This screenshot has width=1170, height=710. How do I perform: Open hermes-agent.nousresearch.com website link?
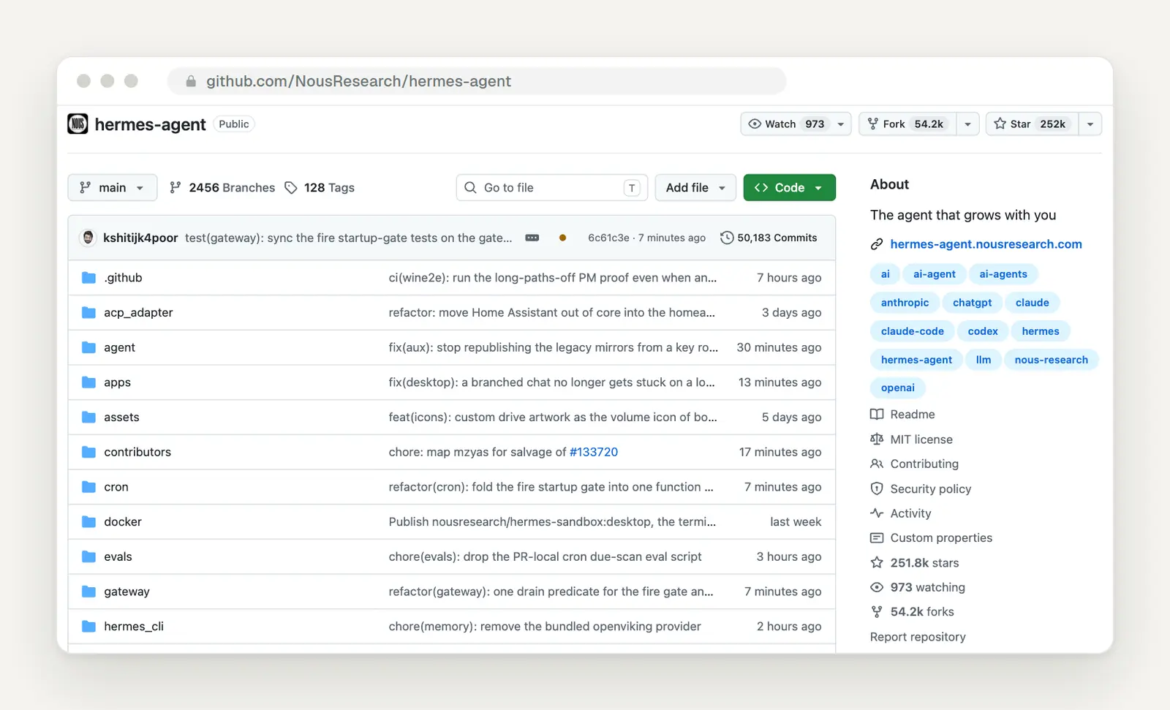(986, 244)
